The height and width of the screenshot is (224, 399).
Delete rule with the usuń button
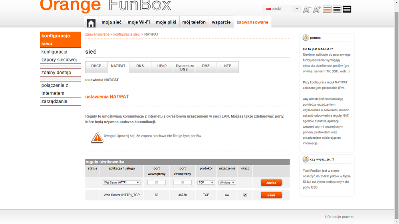271,195
